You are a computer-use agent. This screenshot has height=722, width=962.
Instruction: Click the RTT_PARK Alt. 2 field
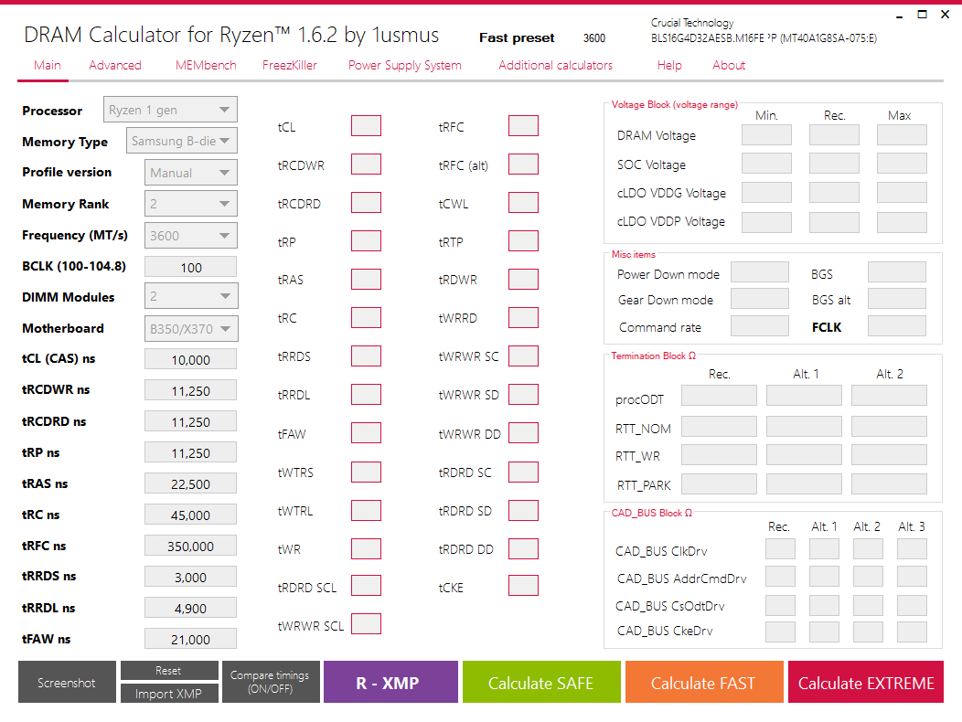coord(889,484)
